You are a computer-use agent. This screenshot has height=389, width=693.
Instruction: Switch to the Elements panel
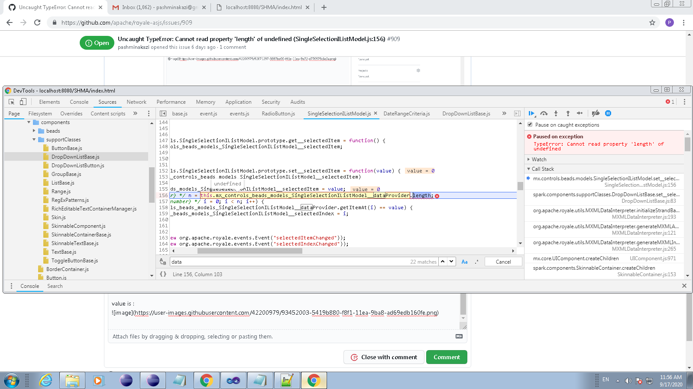point(49,102)
